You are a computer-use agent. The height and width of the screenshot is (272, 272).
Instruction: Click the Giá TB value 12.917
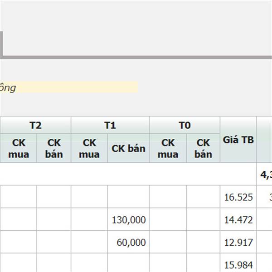pos(238,243)
